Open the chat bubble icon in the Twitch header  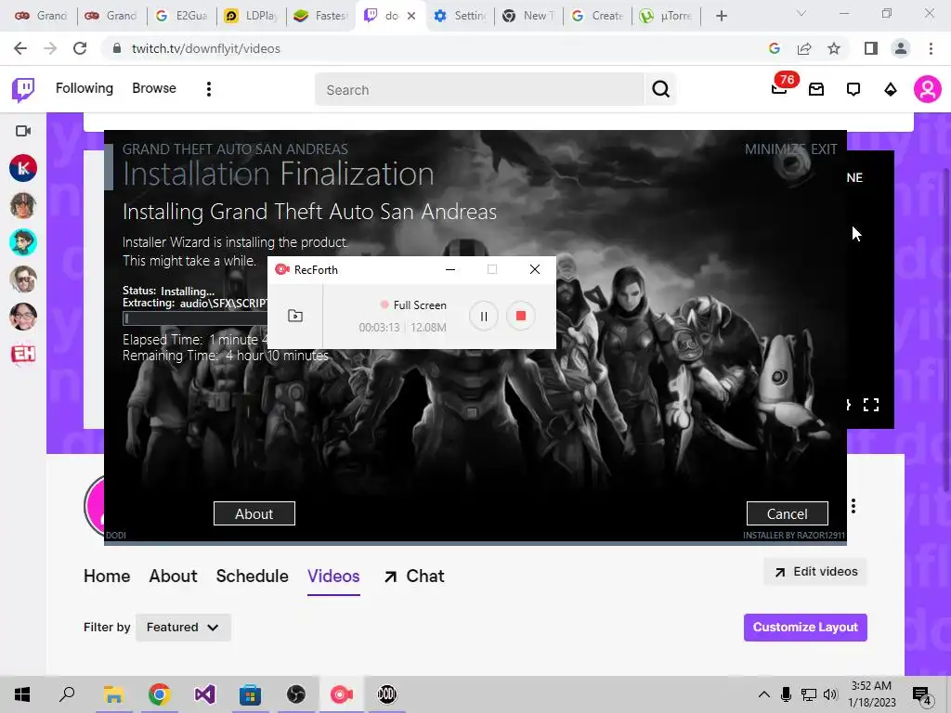tap(853, 90)
